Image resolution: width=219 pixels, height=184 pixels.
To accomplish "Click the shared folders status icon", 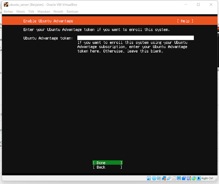I will [174, 178].
